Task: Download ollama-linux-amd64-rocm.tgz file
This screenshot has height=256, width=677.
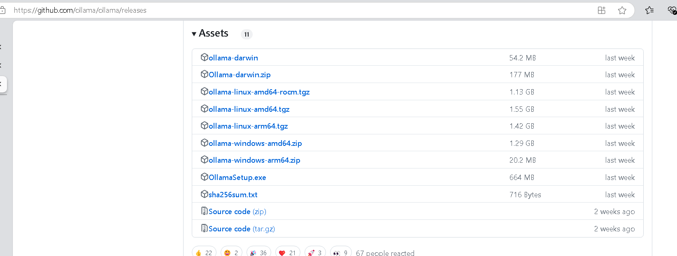Action: click(259, 92)
